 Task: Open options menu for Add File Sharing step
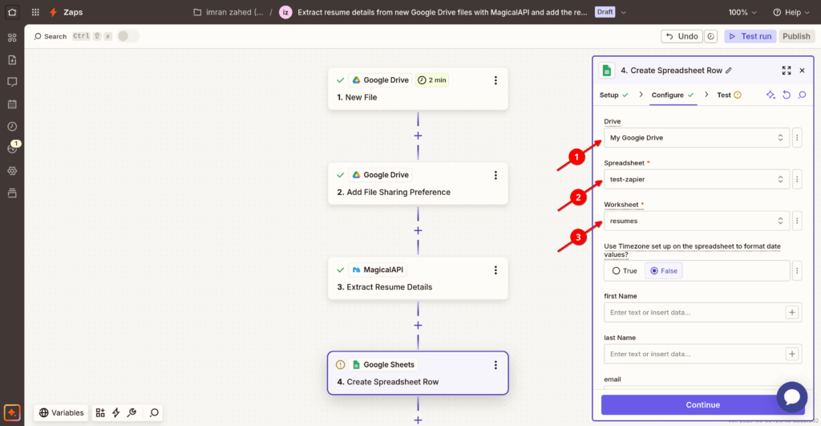click(x=495, y=175)
